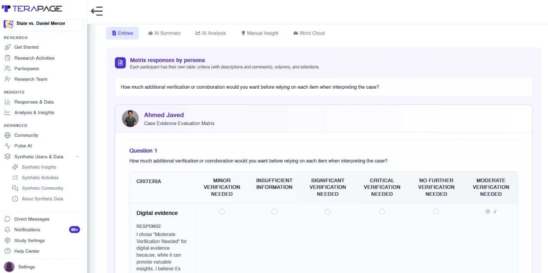This screenshot has height=273, width=548.
Task: Open the Manual Insight tab
Action: 260,33
